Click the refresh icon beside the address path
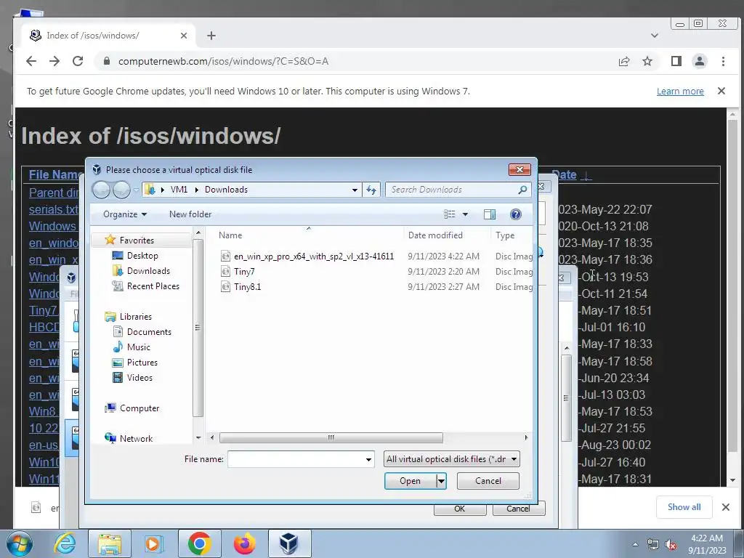Viewport: 744px width, 558px height. coord(371,190)
